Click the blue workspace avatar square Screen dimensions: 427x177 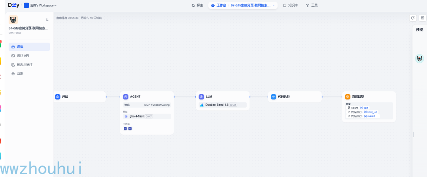click(26, 6)
